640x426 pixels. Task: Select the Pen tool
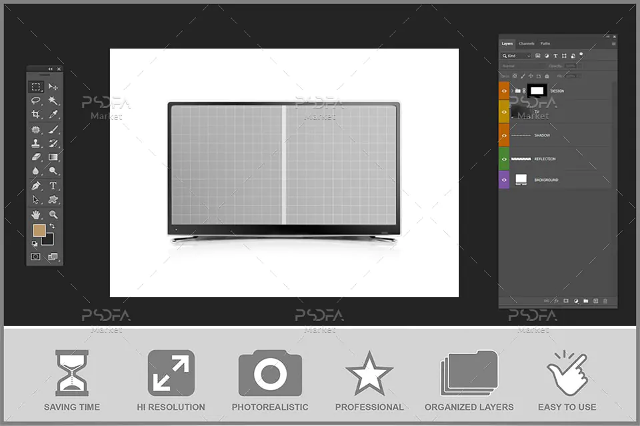click(x=36, y=186)
